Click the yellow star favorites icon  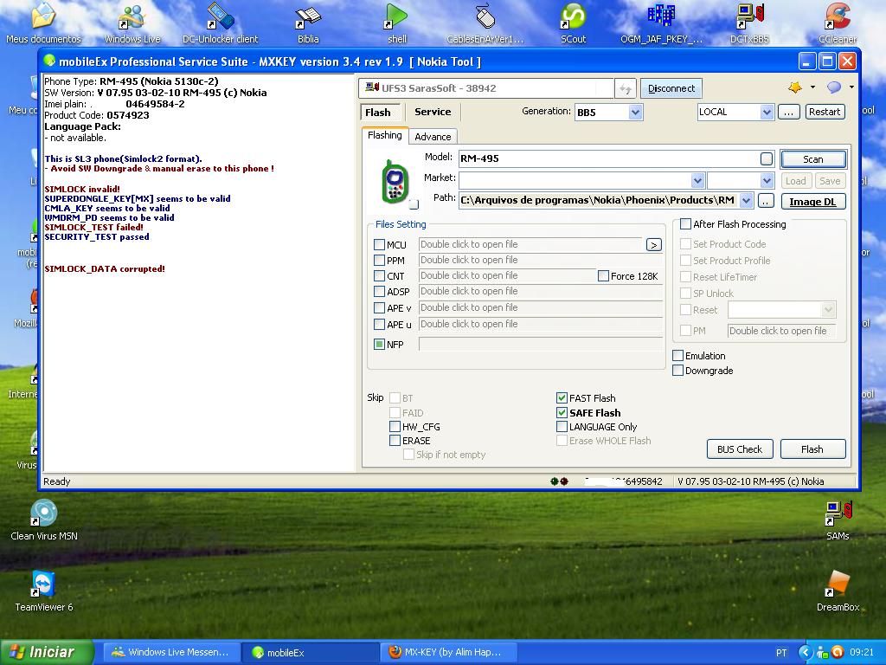point(795,87)
